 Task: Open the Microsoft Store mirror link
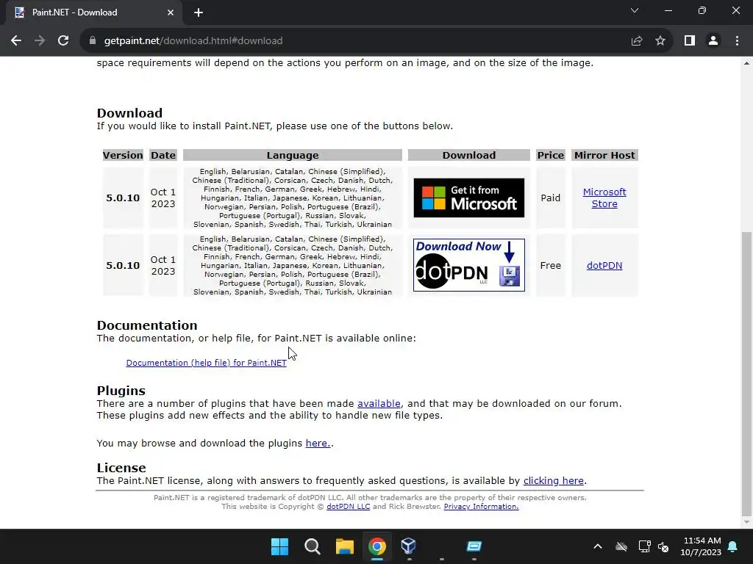(x=604, y=198)
